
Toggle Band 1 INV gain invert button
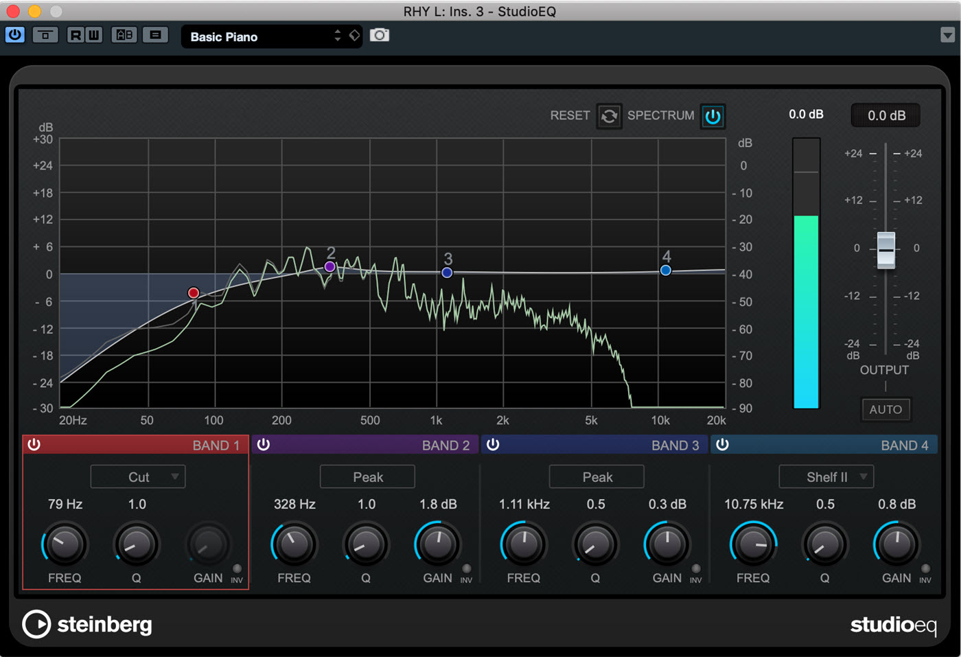(x=237, y=569)
